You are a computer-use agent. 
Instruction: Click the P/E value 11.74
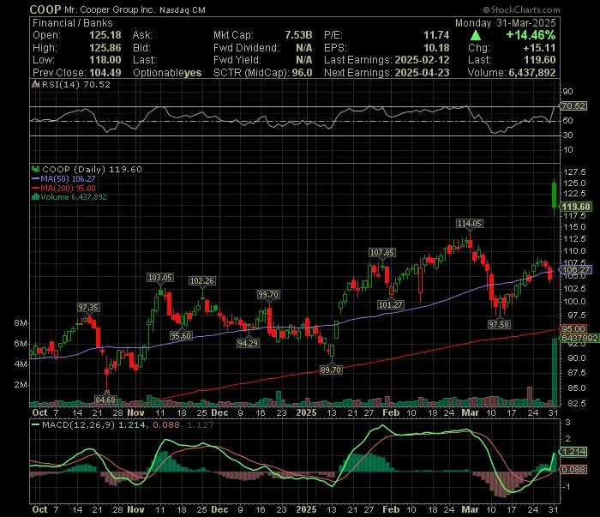(436, 35)
